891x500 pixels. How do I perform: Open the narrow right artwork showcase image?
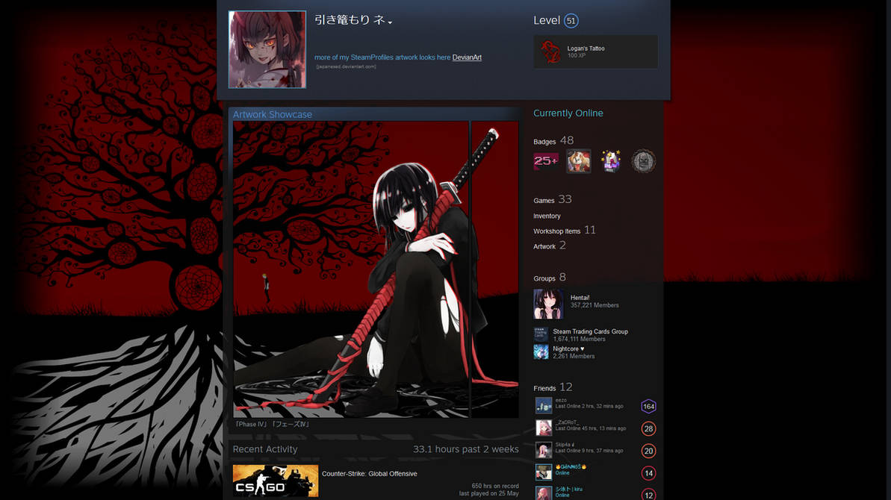tap(495, 269)
